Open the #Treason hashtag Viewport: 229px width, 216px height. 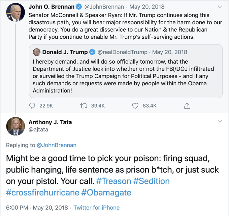pos(113,181)
